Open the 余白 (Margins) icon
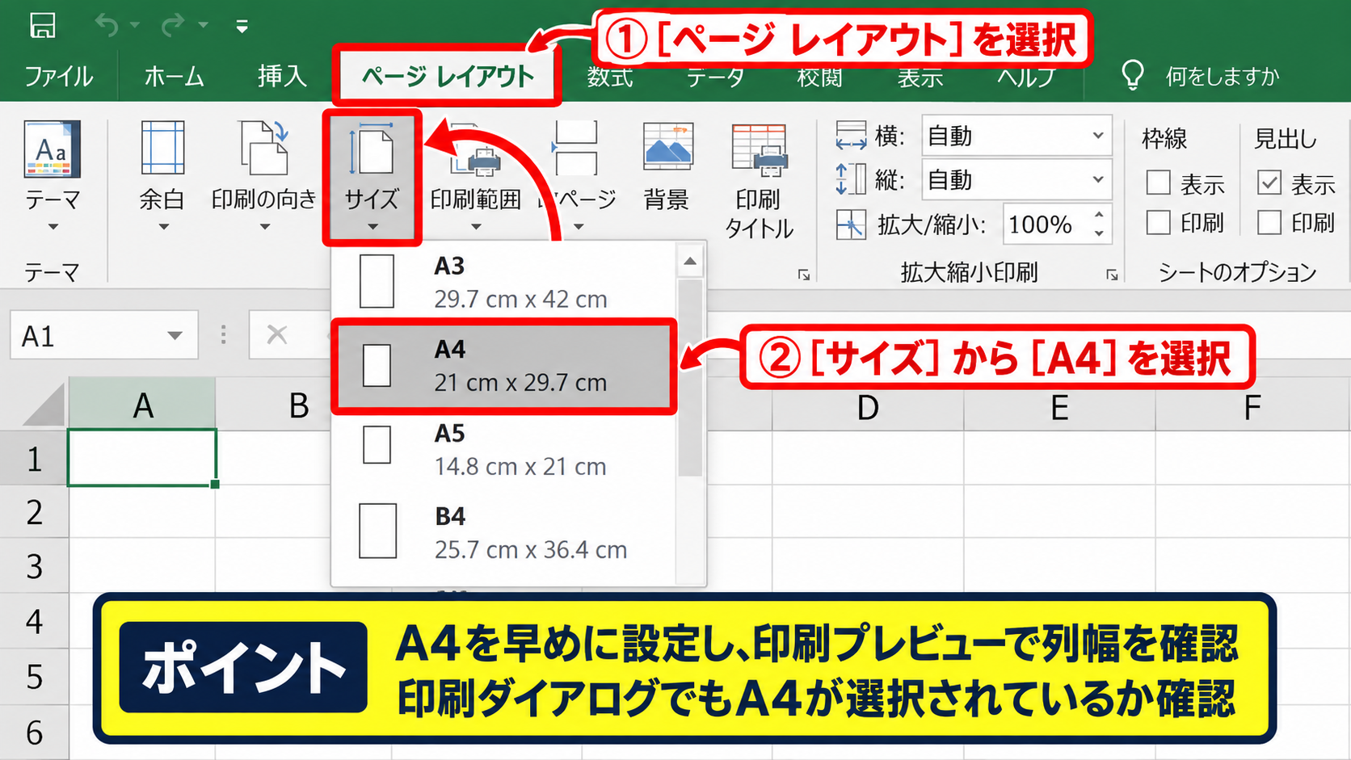Screen dimensions: 1351x760 (162, 148)
